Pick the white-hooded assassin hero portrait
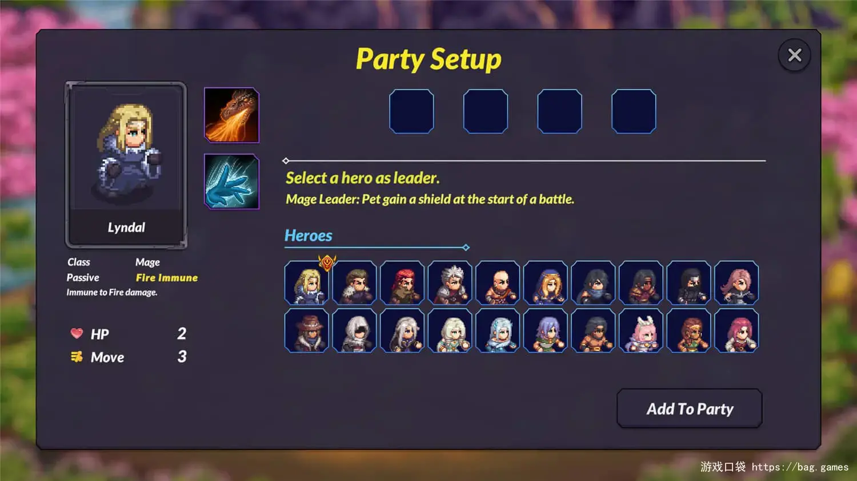This screenshot has height=481, width=857. [354, 331]
